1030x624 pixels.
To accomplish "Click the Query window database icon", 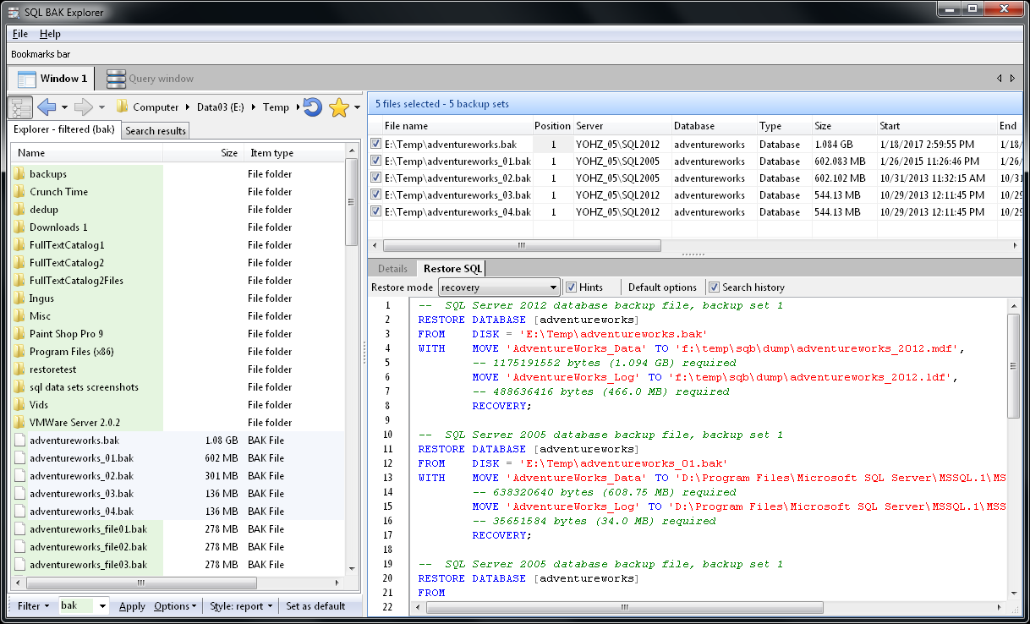I will (x=116, y=79).
